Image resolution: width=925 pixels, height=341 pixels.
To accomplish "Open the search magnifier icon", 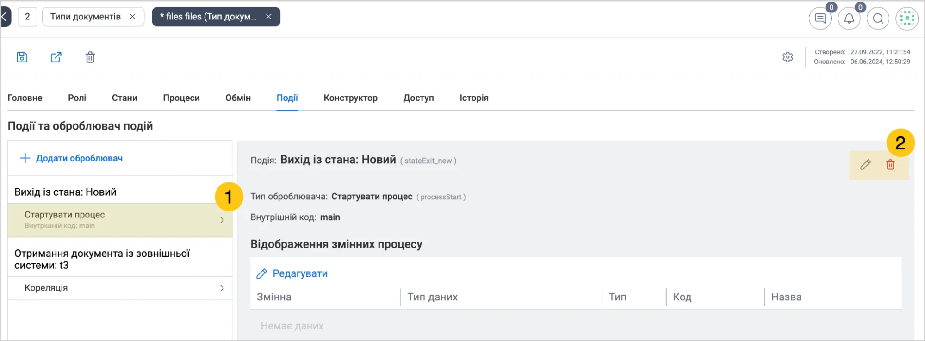I will (878, 19).
